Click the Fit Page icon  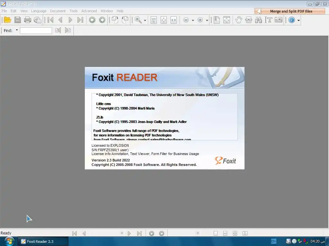click(164, 20)
